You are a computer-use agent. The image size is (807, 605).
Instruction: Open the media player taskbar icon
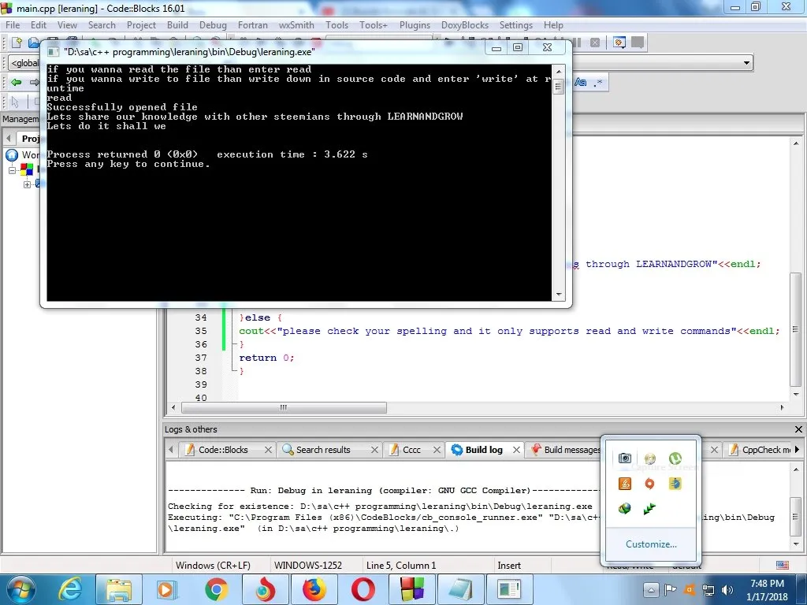[167, 589]
